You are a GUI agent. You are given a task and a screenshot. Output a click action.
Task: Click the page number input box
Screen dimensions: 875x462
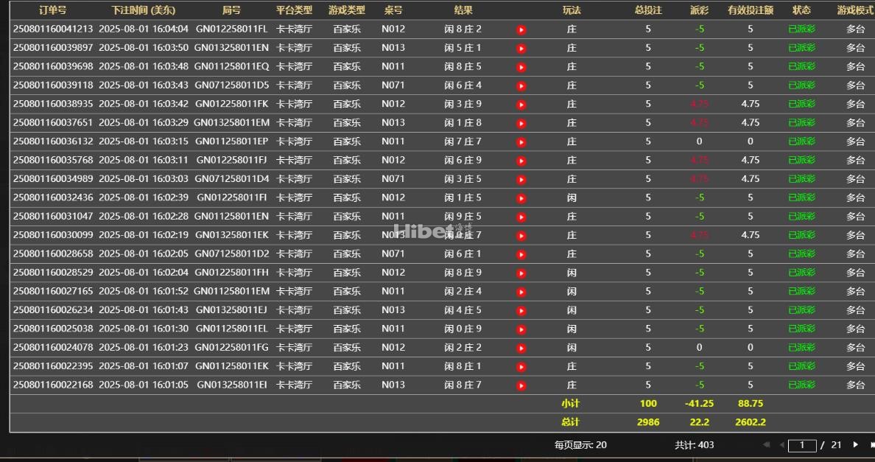802,445
